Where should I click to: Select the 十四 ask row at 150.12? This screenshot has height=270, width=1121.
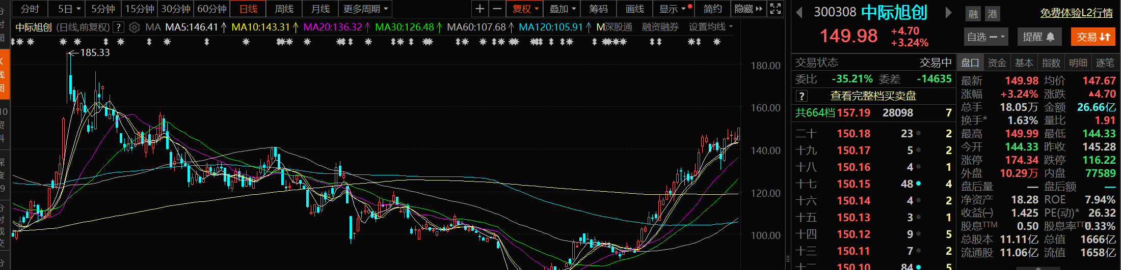(x=873, y=234)
